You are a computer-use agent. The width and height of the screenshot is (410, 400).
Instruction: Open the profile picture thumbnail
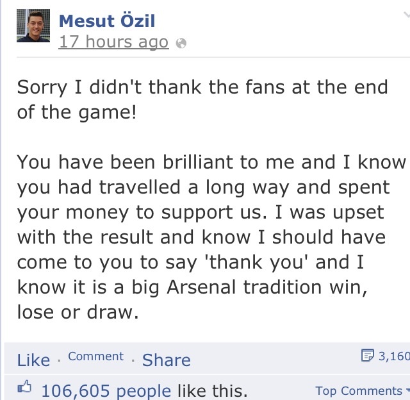(x=33, y=26)
